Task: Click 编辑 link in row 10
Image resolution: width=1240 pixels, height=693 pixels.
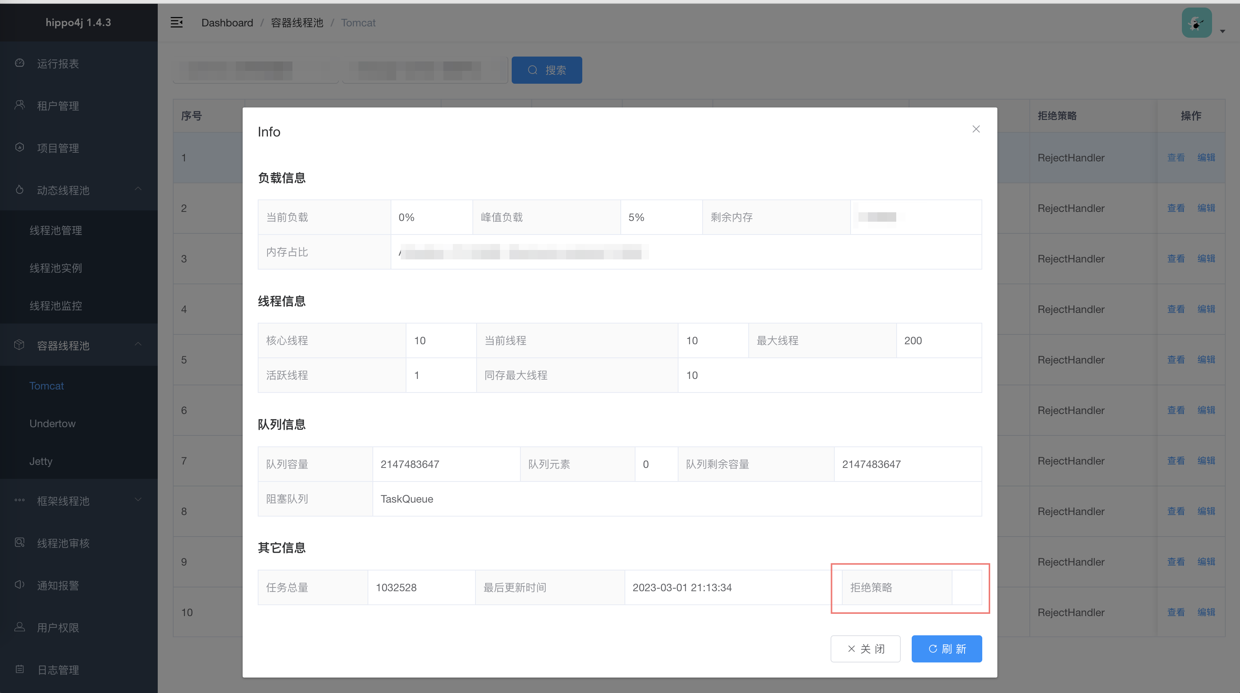Action: 1206,612
